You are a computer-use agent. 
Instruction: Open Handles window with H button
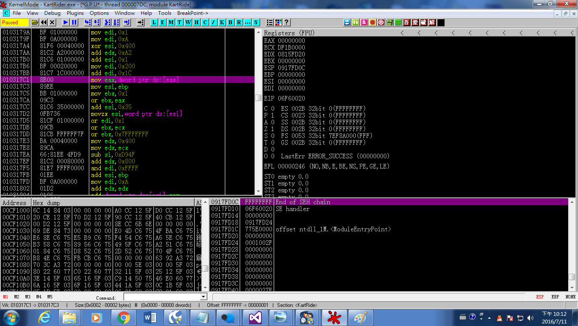point(196,22)
